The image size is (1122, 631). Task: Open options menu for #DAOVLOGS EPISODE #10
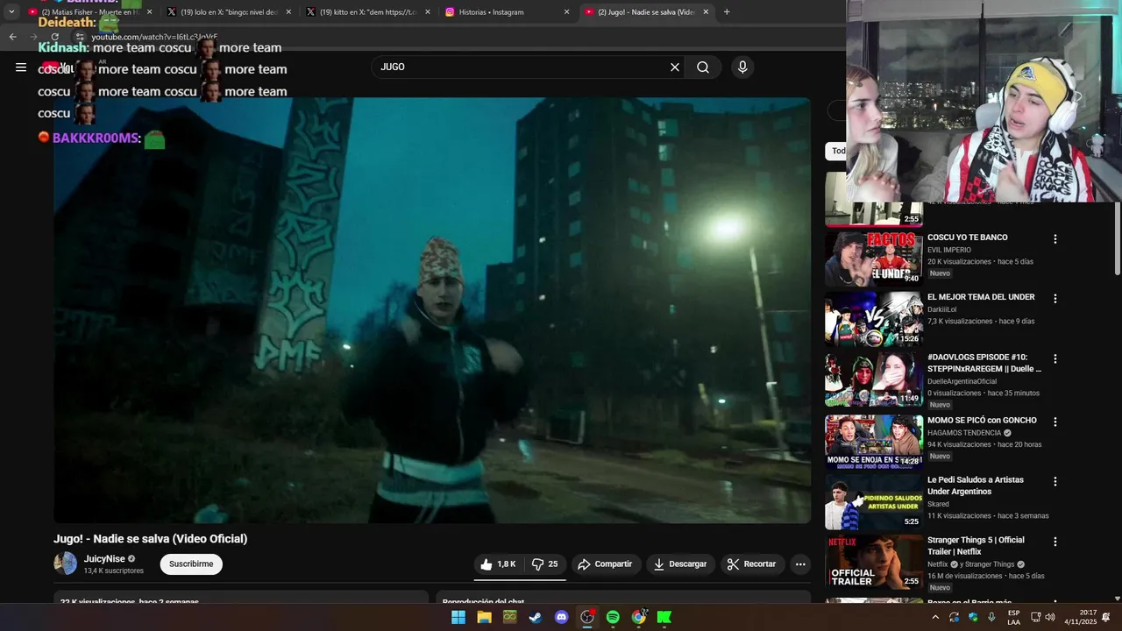pyautogui.click(x=1055, y=359)
